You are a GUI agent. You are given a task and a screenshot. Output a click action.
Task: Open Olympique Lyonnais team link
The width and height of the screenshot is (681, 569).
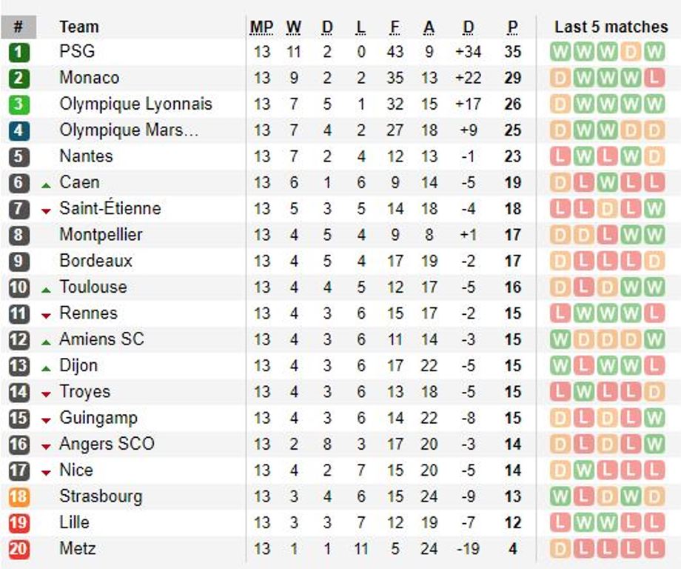point(135,104)
